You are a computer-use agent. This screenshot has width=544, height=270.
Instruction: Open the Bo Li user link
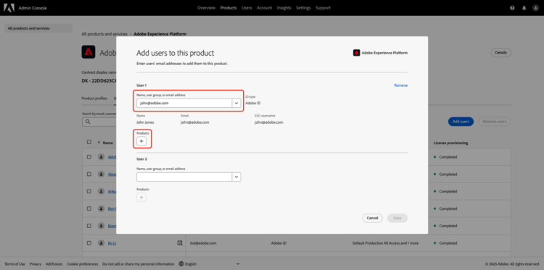112,243
